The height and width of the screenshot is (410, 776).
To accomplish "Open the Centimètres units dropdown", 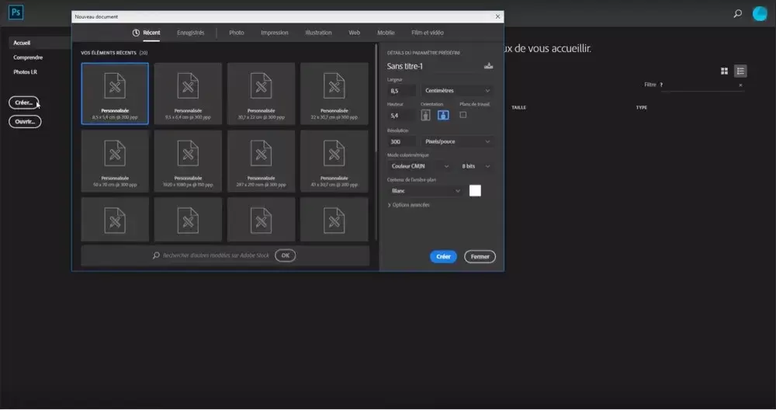I will (x=456, y=91).
